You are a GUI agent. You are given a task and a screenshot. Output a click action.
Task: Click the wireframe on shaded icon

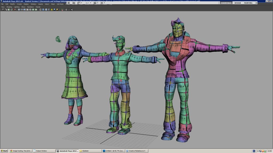click(46, 10)
